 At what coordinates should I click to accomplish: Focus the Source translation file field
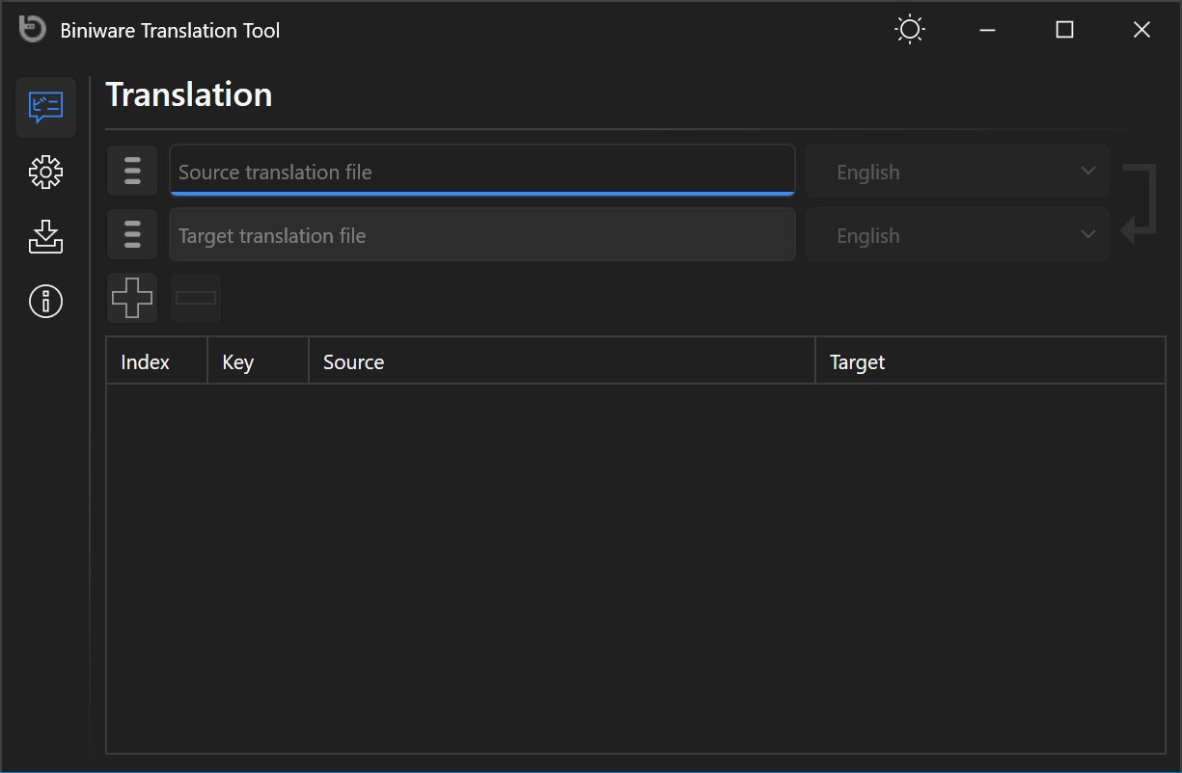[481, 172]
